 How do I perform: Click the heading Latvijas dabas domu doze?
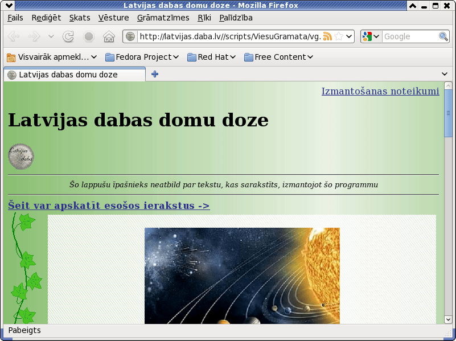[x=138, y=120]
